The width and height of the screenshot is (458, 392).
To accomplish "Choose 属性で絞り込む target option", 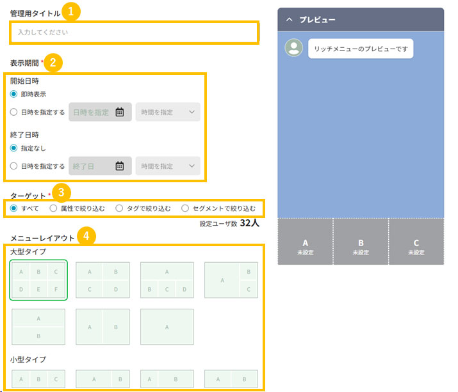I will [53, 208].
